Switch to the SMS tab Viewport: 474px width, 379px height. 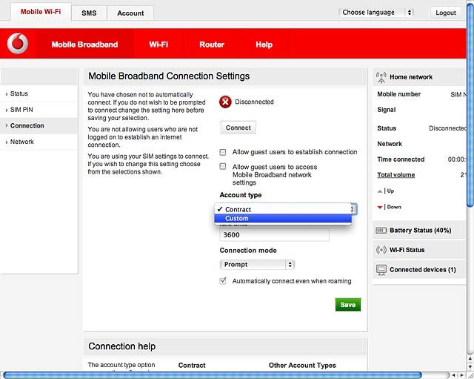(89, 13)
